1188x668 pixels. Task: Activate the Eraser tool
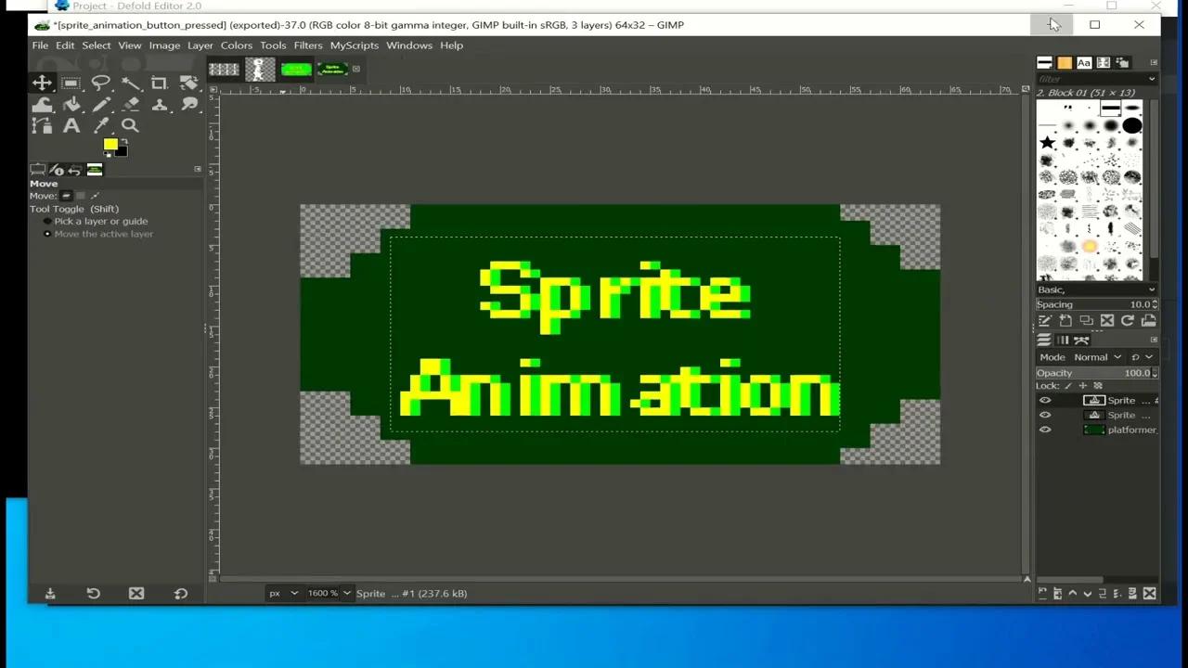tap(131, 104)
